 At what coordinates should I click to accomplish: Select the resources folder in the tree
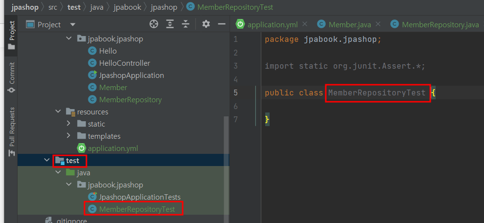(x=93, y=112)
